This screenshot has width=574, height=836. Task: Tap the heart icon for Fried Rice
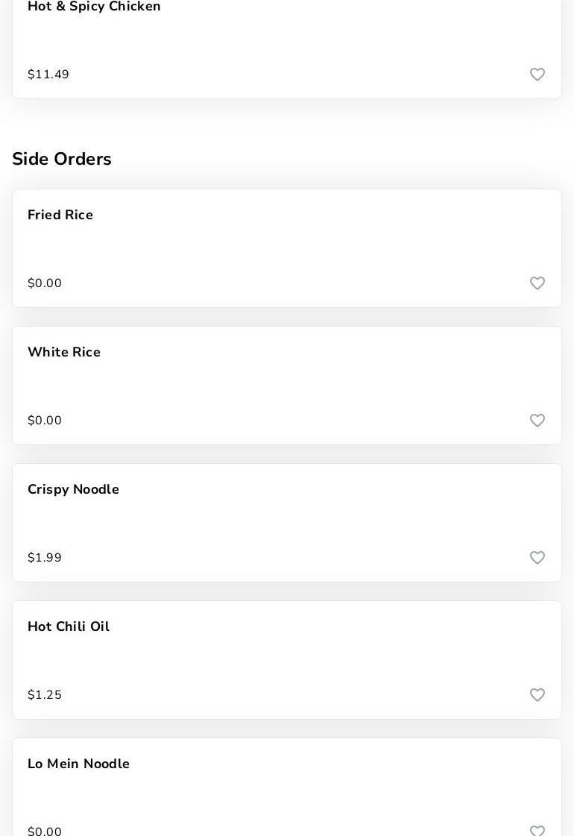coord(537,283)
